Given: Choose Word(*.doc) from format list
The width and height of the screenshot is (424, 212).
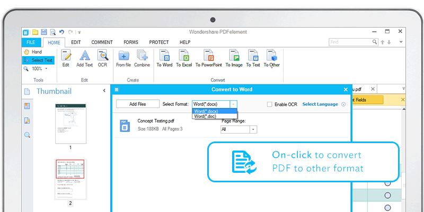Looking at the screenshot, I should coord(215,116).
